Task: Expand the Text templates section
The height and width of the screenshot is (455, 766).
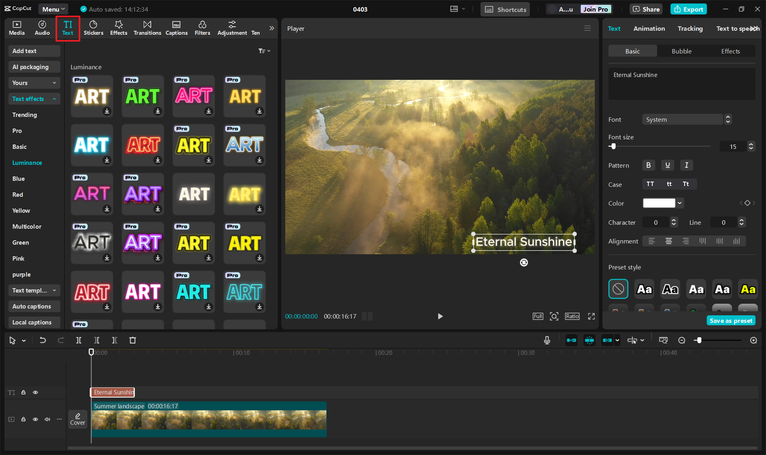Action: (34, 290)
